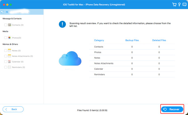Uncheck the iCloud account checkbox

pos(2,12)
